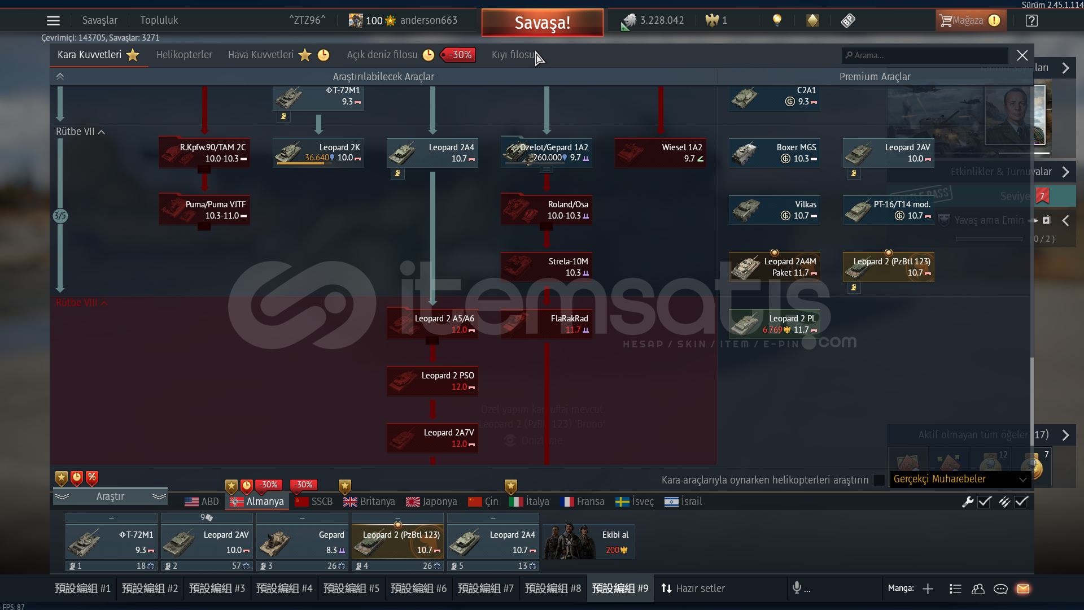Screen dimensions: 1084x610
Task: Open the lightbulb hints icon
Action: point(777,21)
